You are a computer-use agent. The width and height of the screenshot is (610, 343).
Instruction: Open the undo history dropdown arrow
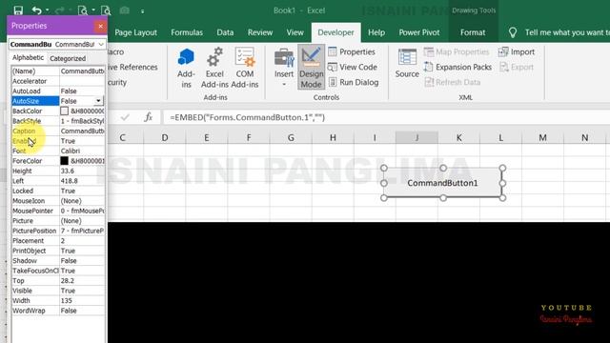point(47,10)
